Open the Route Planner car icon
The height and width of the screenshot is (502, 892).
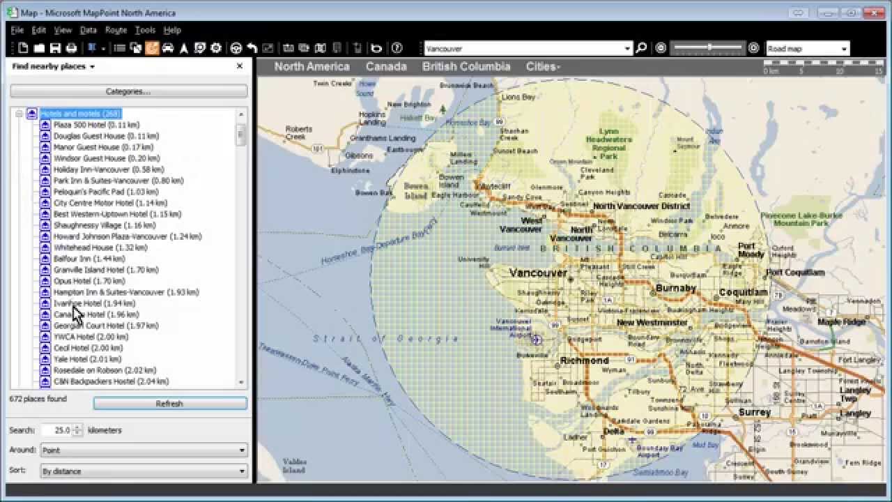168,48
